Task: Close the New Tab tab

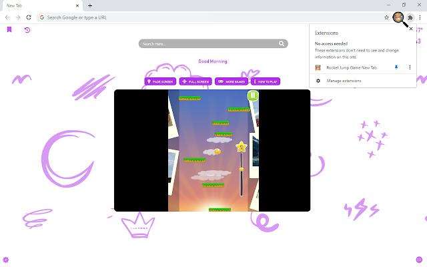Action: pyautogui.click(x=77, y=5)
